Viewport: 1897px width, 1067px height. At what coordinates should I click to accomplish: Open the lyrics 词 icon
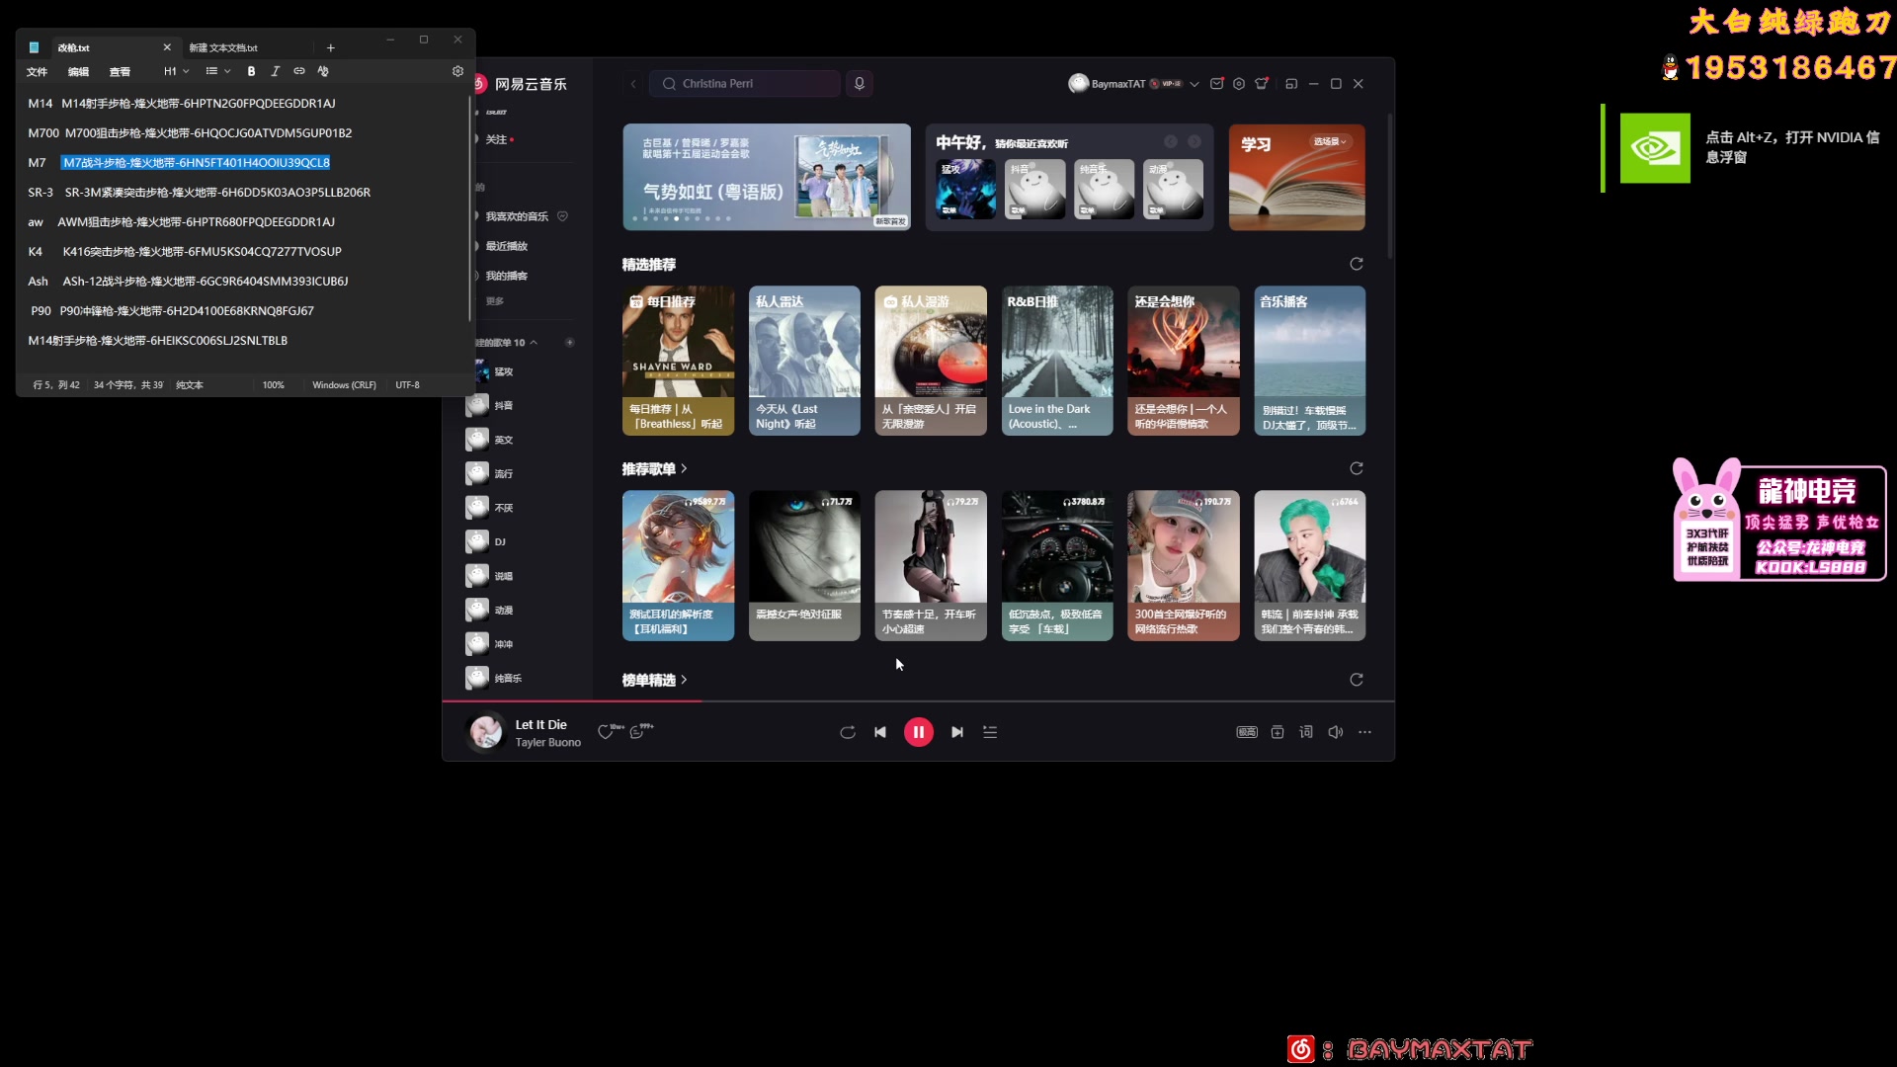click(x=1306, y=732)
